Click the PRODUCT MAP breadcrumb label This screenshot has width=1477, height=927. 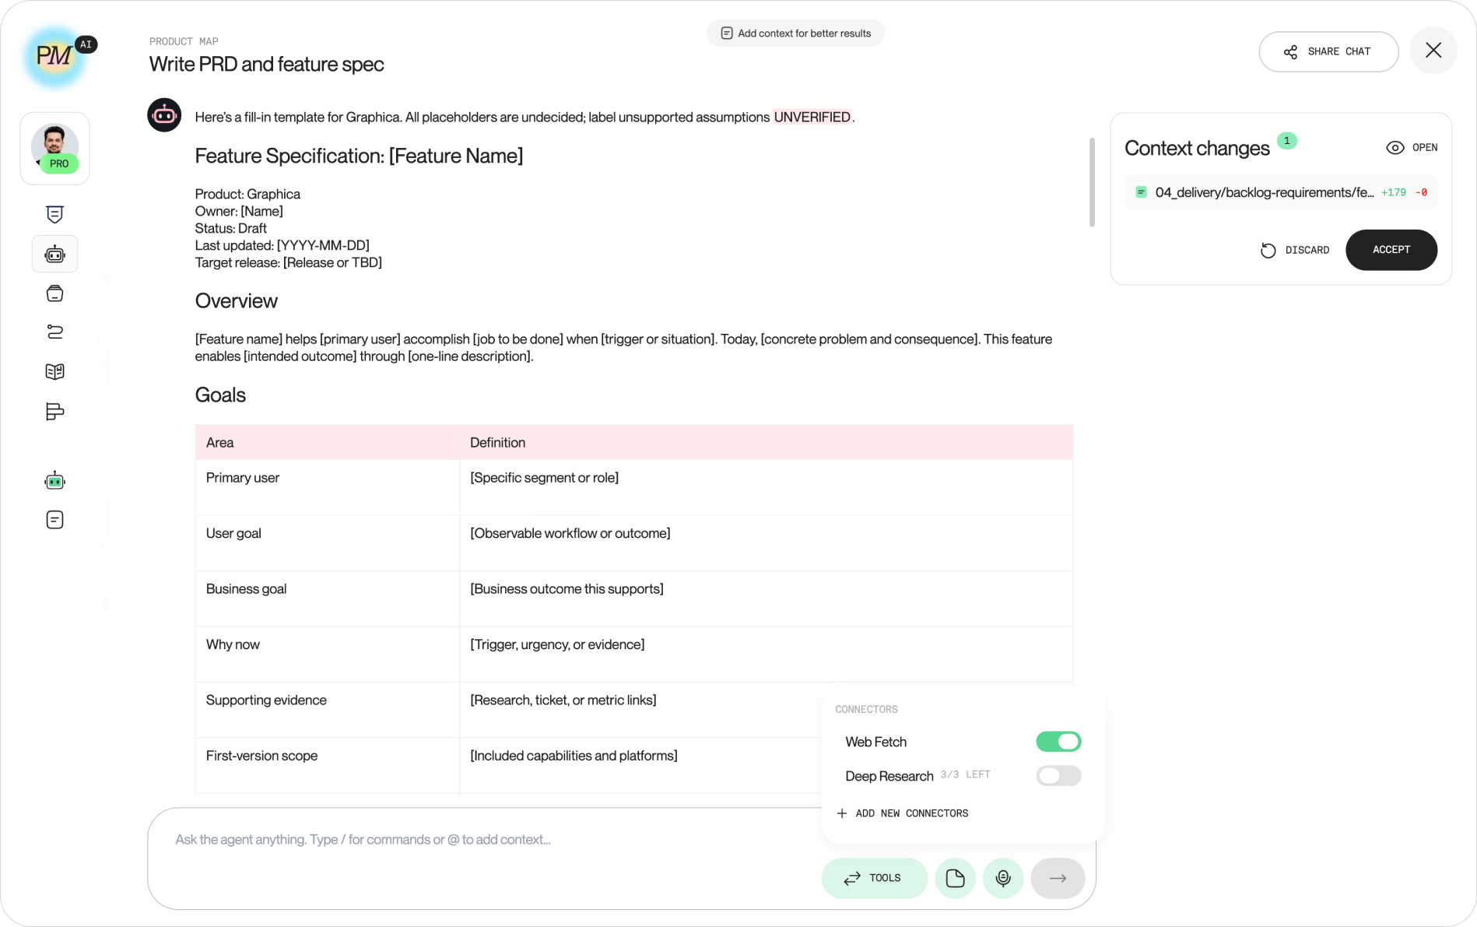pos(184,41)
